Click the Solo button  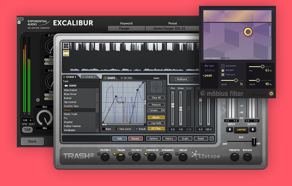(120, 138)
